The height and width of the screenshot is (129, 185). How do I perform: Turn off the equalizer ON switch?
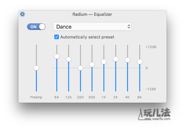(x=36, y=27)
